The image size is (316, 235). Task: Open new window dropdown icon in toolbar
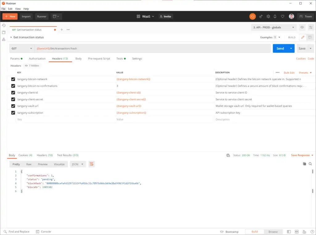[x=56, y=16]
